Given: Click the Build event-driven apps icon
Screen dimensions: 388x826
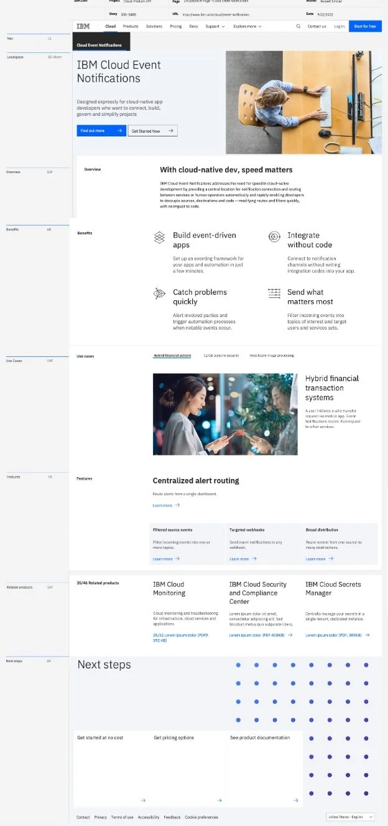Looking at the screenshot, I should 160,237.
